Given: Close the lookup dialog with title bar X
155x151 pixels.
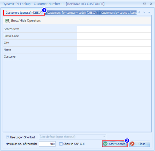Looking at the screenshot, I should [x=151, y=4].
